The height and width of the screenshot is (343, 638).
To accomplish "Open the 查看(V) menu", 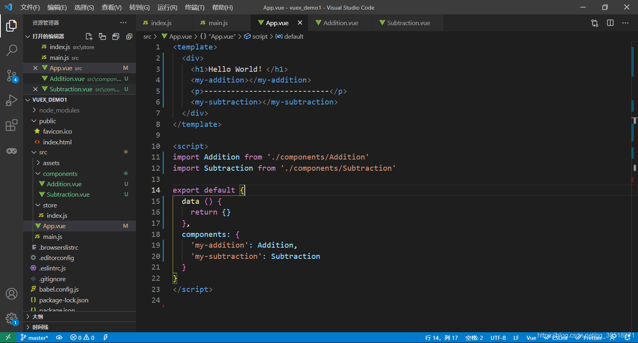I will pyautogui.click(x=112, y=7).
